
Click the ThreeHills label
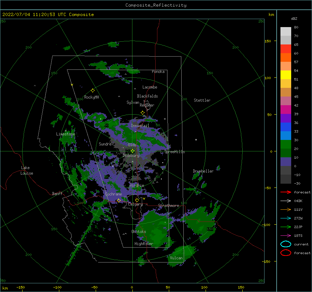click(x=174, y=152)
